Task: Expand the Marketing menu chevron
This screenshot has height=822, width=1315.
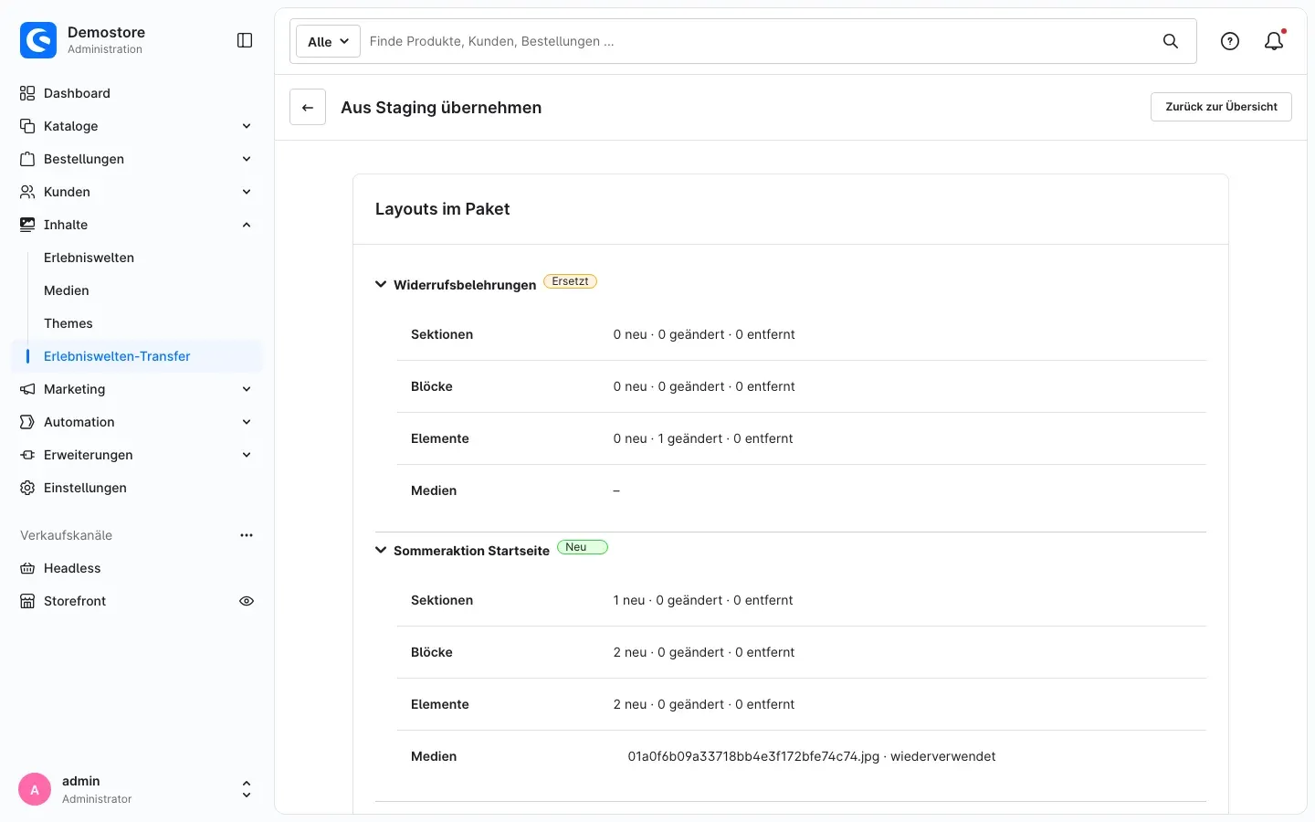Action: [247, 389]
